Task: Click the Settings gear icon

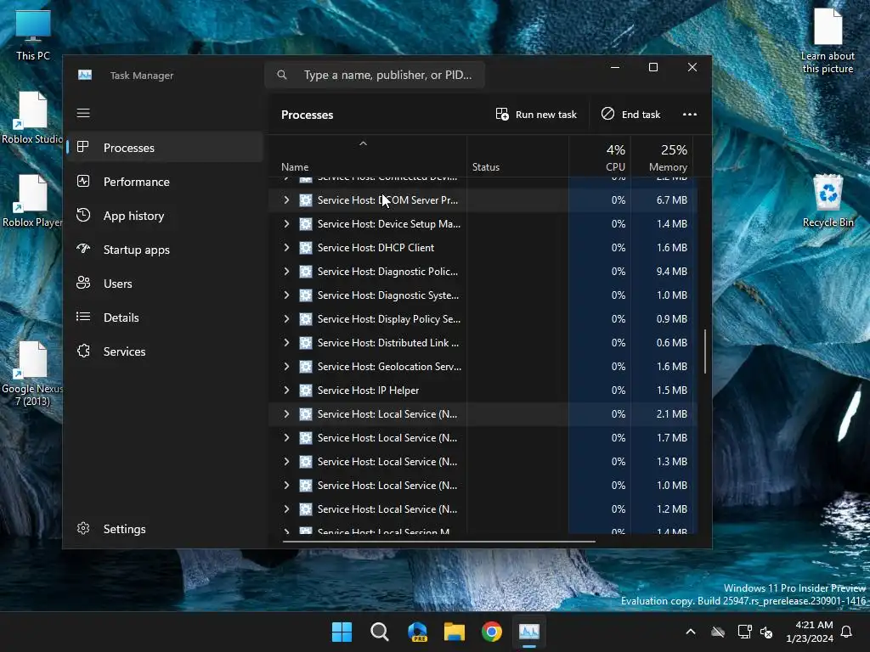Action: [83, 528]
